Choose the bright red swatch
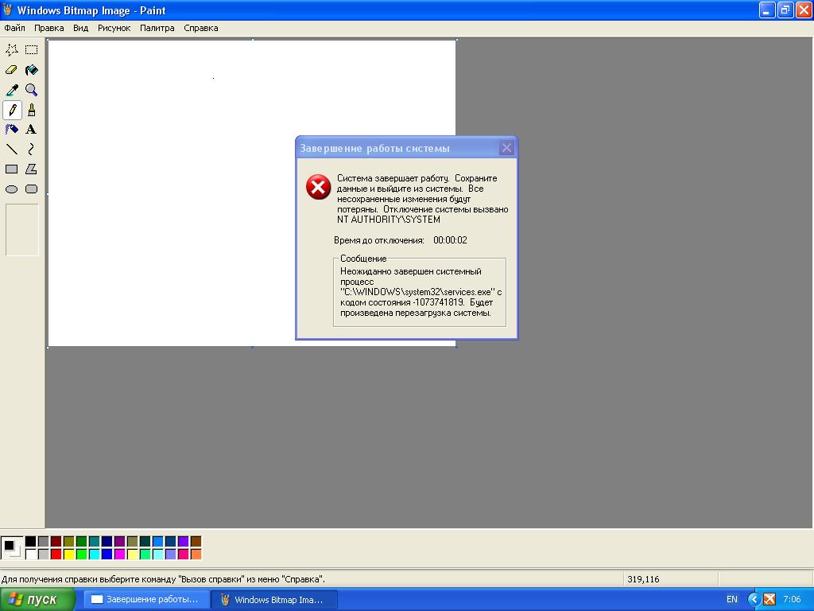 pos(56,555)
